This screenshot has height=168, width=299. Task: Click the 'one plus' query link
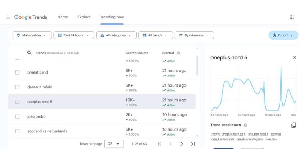[271, 140]
